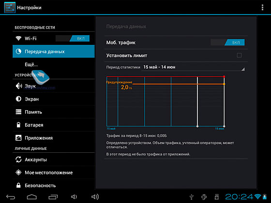
Task: Expand the Период статистики date dropdown
Action: pyautogui.click(x=193, y=67)
